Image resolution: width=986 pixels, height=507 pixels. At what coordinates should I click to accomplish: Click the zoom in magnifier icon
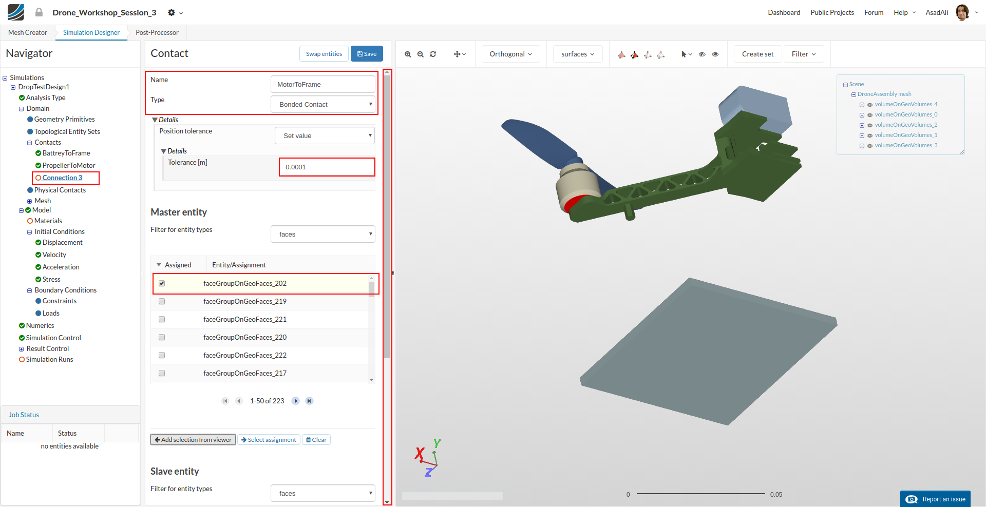pyautogui.click(x=408, y=54)
